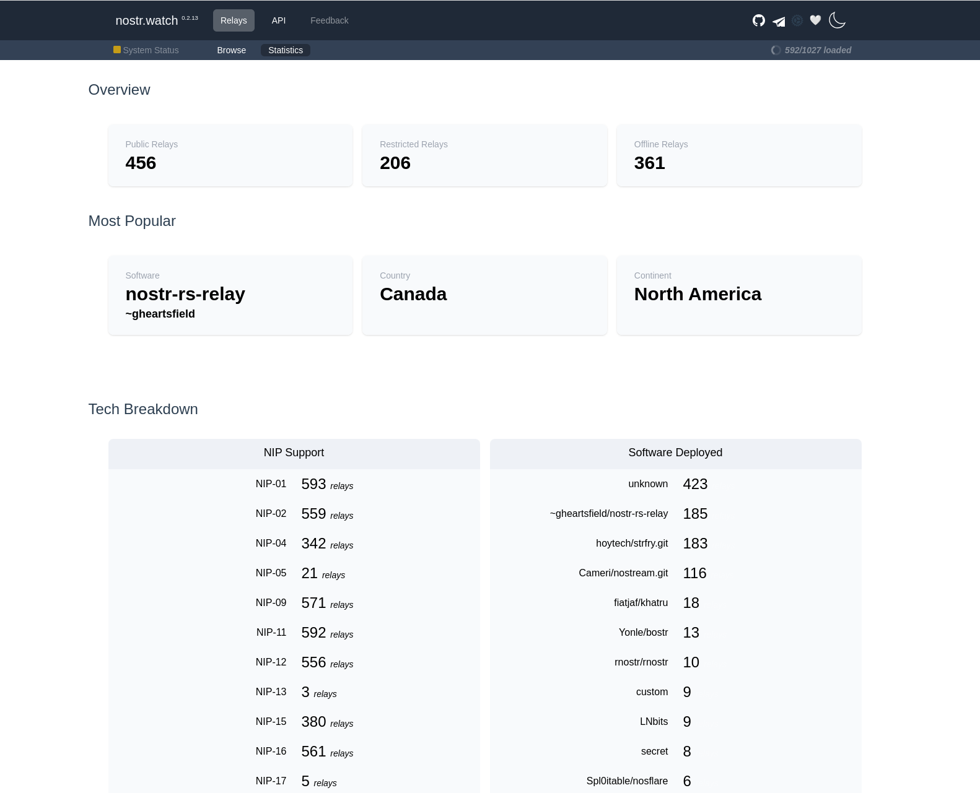Image resolution: width=980 pixels, height=793 pixels.
Task: Click the yellow System Status indicator
Action: pos(117,50)
